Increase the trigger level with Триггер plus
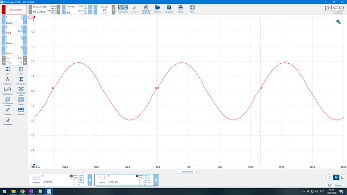347x195 pixels. click(90, 10)
